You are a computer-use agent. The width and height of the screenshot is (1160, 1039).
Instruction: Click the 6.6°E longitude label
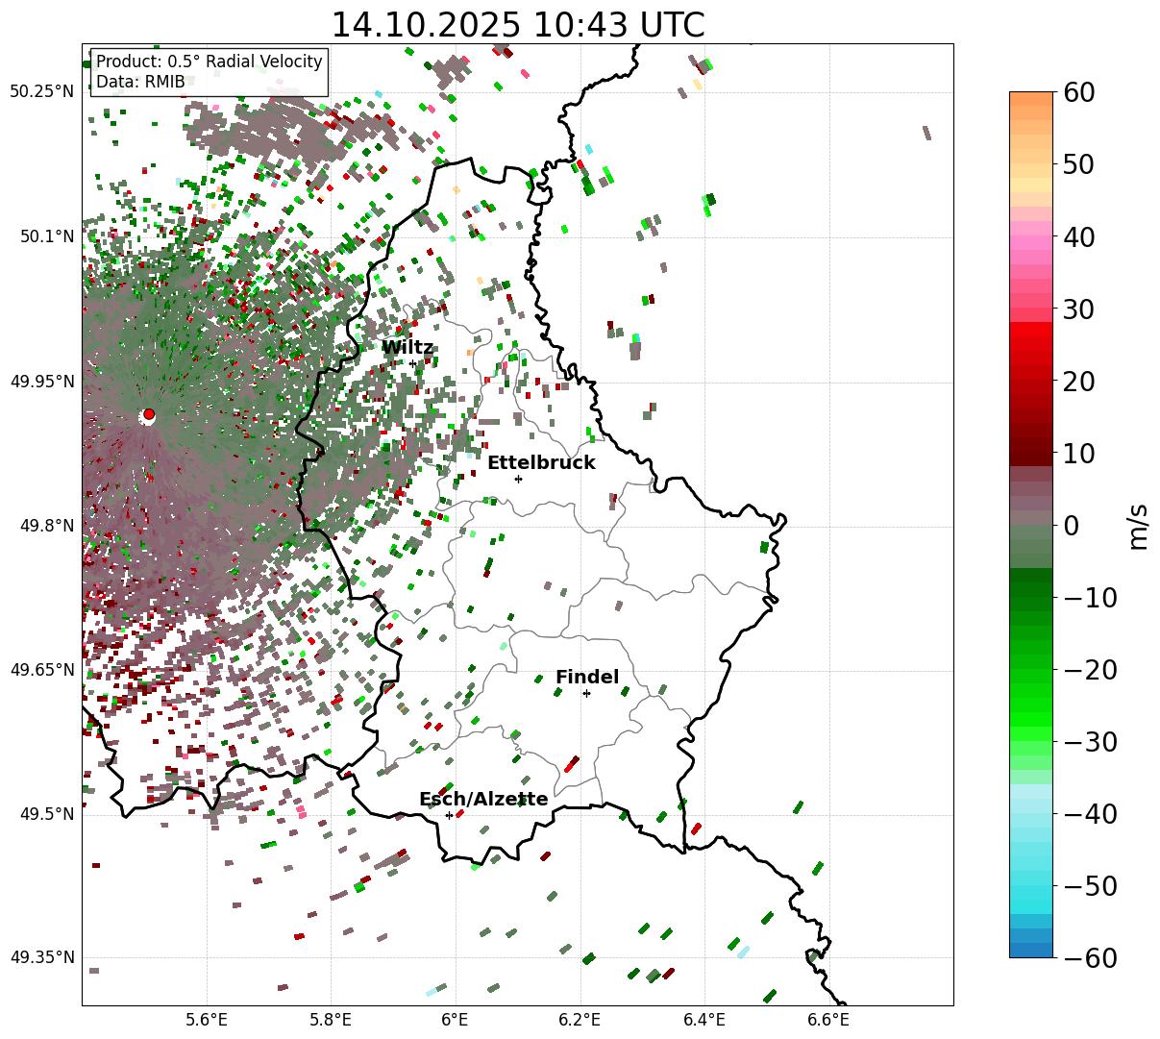click(x=828, y=1021)
